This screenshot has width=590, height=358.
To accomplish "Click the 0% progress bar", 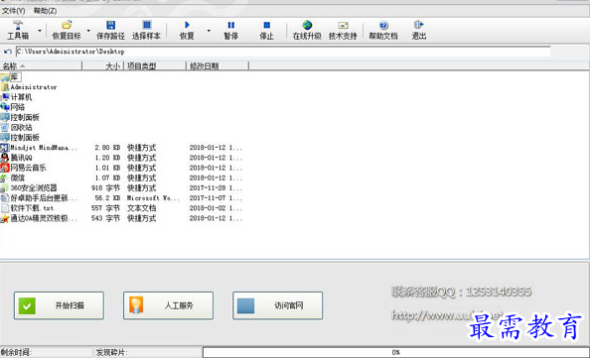I will click(396, 352).
